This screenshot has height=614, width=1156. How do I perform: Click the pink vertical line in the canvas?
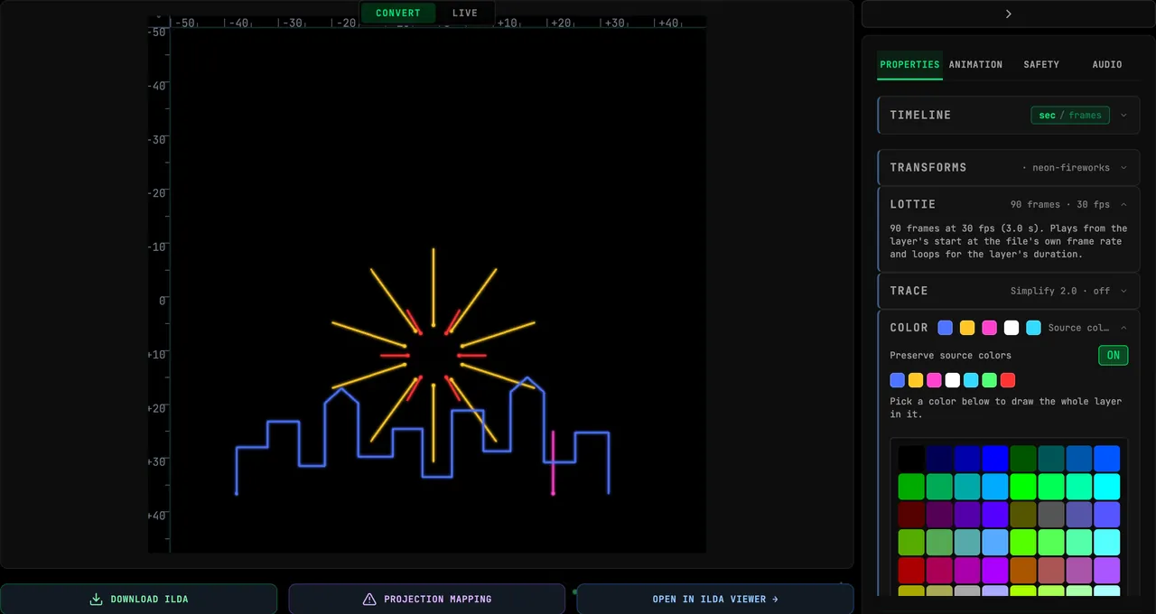click(x=553, y=462)
